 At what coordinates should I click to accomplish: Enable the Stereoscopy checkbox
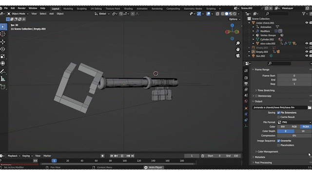tap(256, 96)
